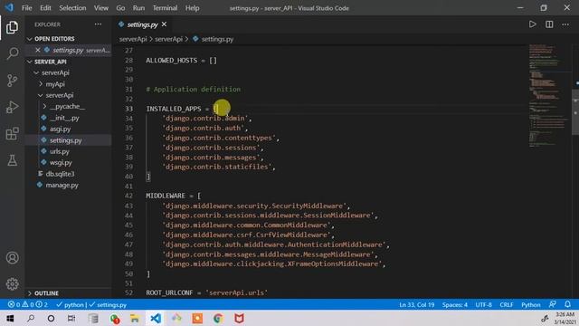579x326 pixels.
Task: Click the settings.py breadcrumb
Action: click(217, 39)
